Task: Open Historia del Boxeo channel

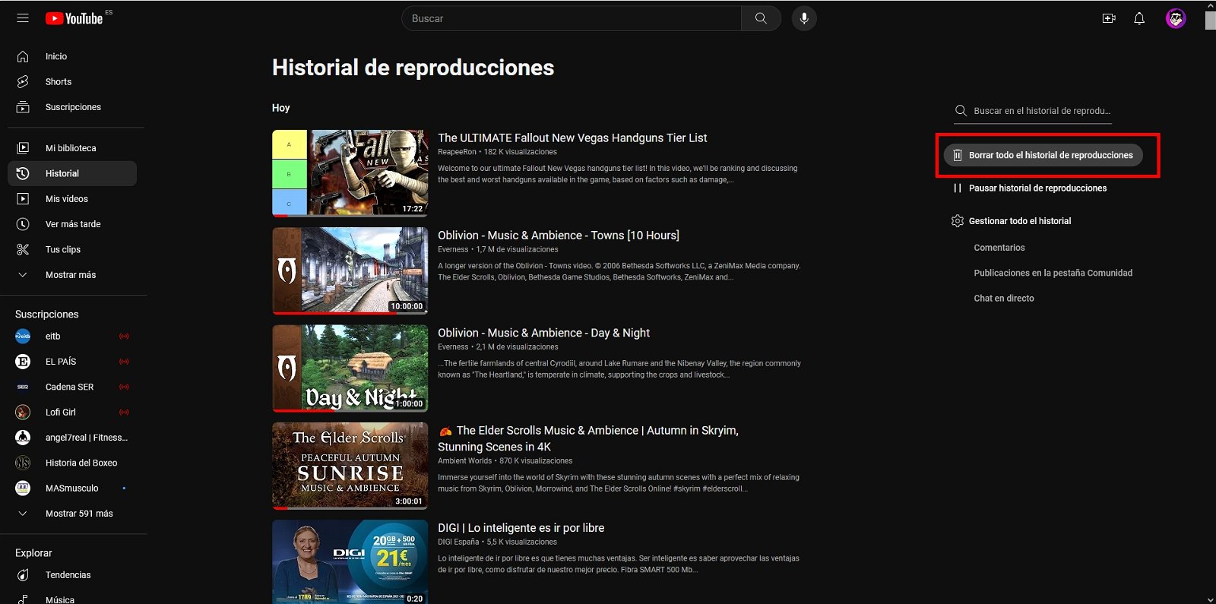Action: [x=72, y=463]
